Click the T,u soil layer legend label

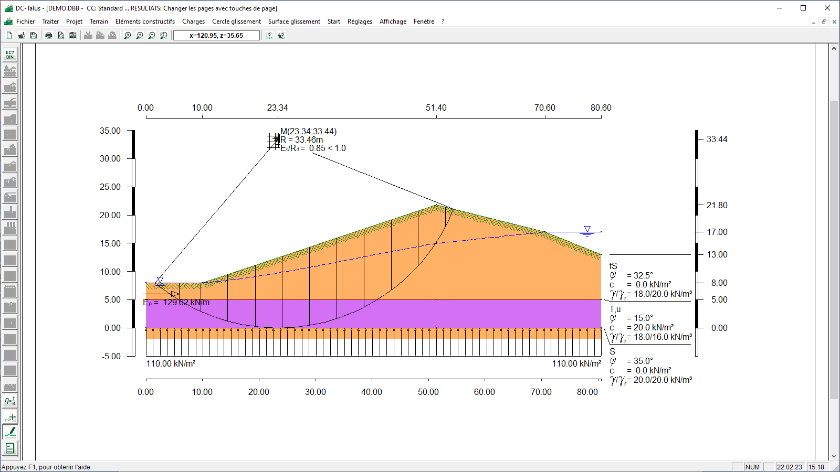tap(615, 309)
